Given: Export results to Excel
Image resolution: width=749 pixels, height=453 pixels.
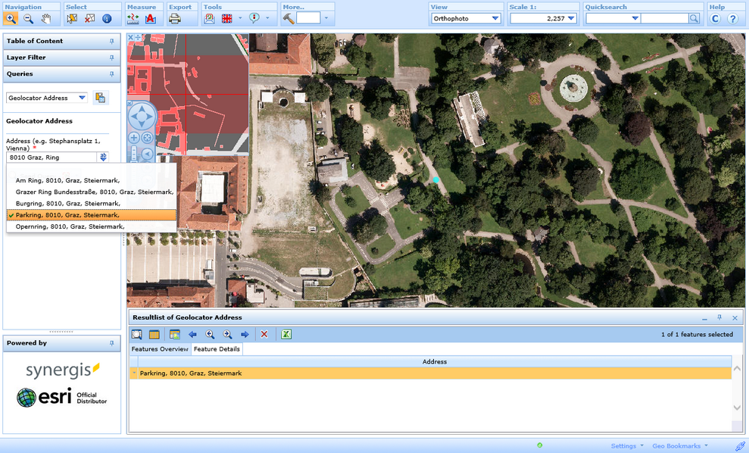Looking at the screenshot, I should pyautogui.click(x=286, y=334).
